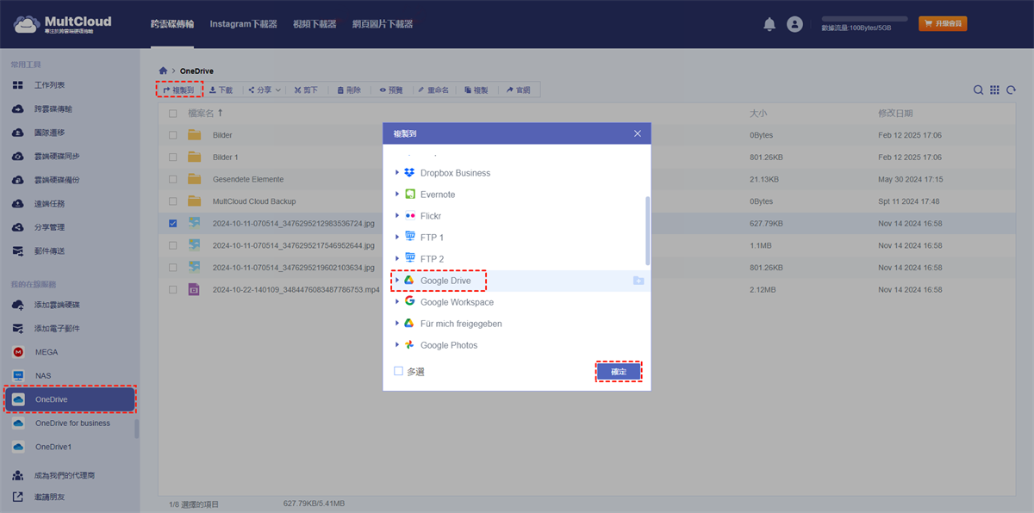Screen dimensions: 1034x513
Task: Open OneDrive1 in sidebar
Action: [x=53, y=448]
